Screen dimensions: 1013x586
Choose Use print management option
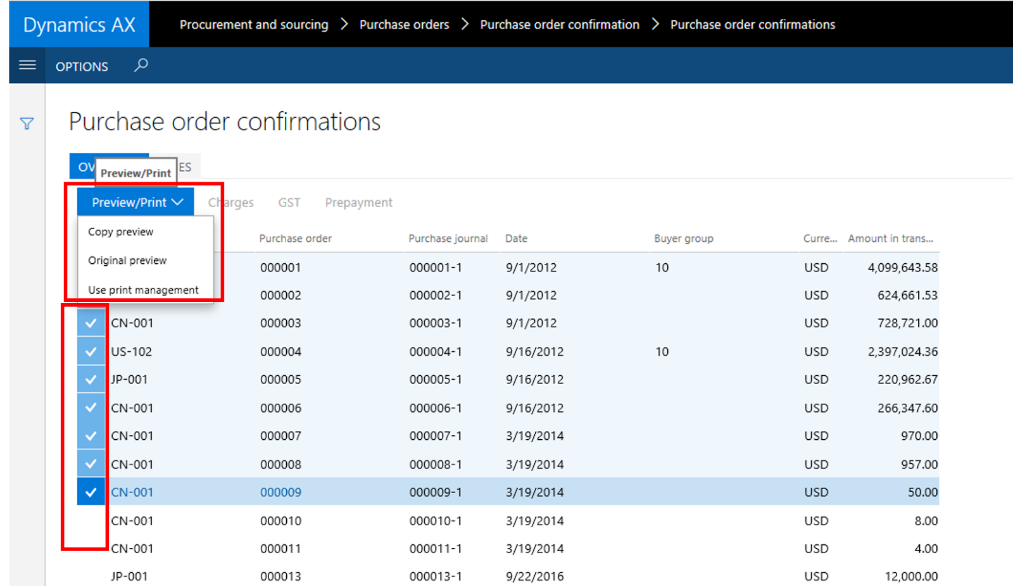click(x=143, y=290)
